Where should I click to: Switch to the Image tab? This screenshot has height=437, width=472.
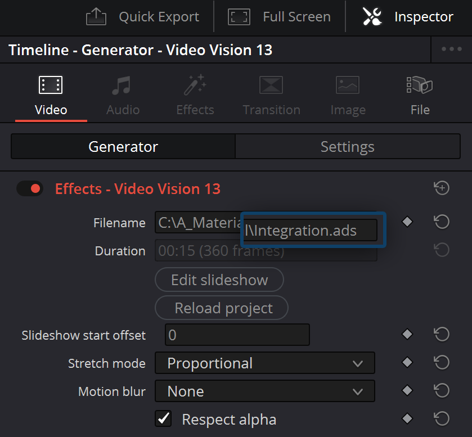347,93
